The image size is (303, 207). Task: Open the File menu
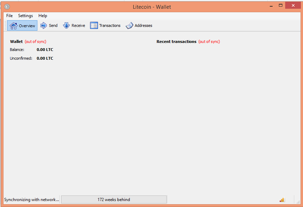9,16
